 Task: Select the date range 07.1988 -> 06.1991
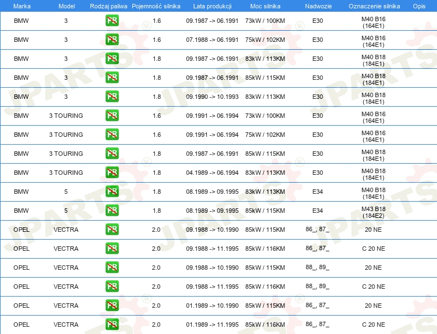click(212, 40)
